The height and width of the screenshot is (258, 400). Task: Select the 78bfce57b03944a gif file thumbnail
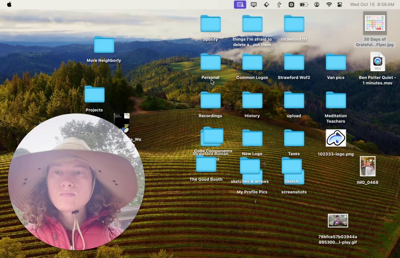point(338,221)
